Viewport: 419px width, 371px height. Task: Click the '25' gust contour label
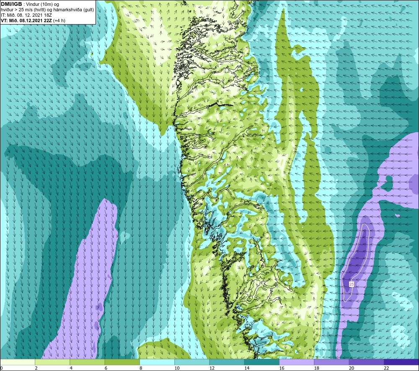[352, 284]
